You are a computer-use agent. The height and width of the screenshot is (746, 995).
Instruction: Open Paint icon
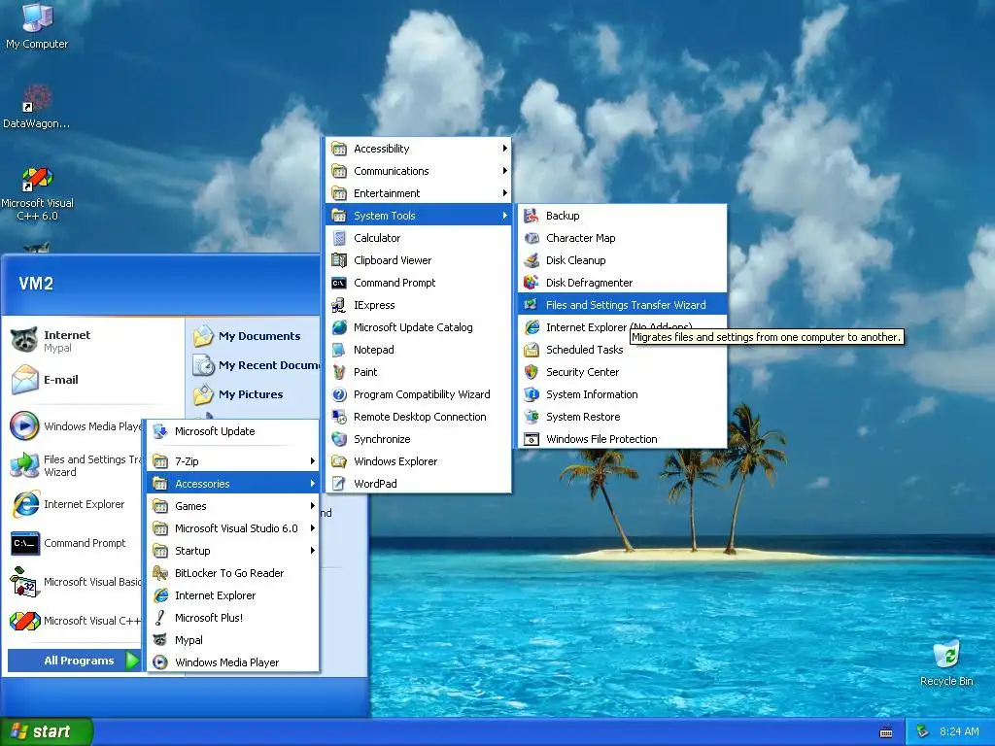[339, 372]
